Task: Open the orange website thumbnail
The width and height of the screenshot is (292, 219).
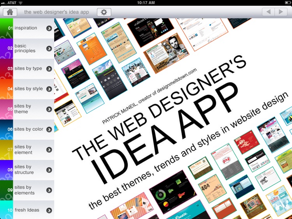Action: pos(92,49)
